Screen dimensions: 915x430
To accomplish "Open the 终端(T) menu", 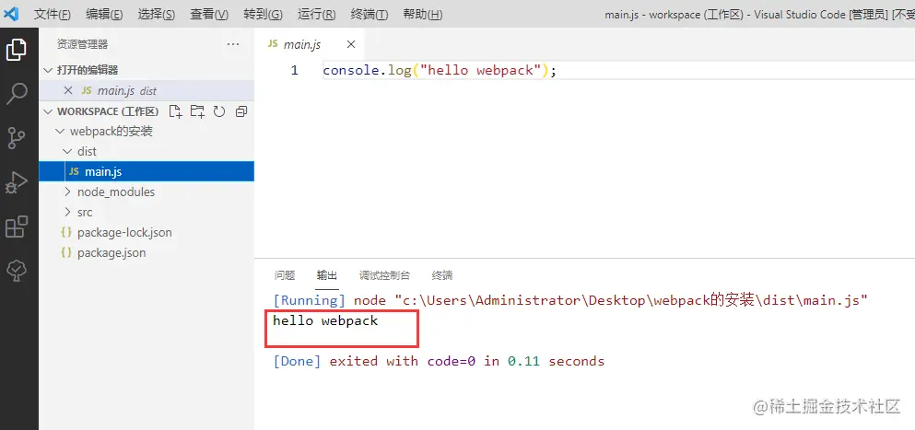I will click(x=370, y=14).
